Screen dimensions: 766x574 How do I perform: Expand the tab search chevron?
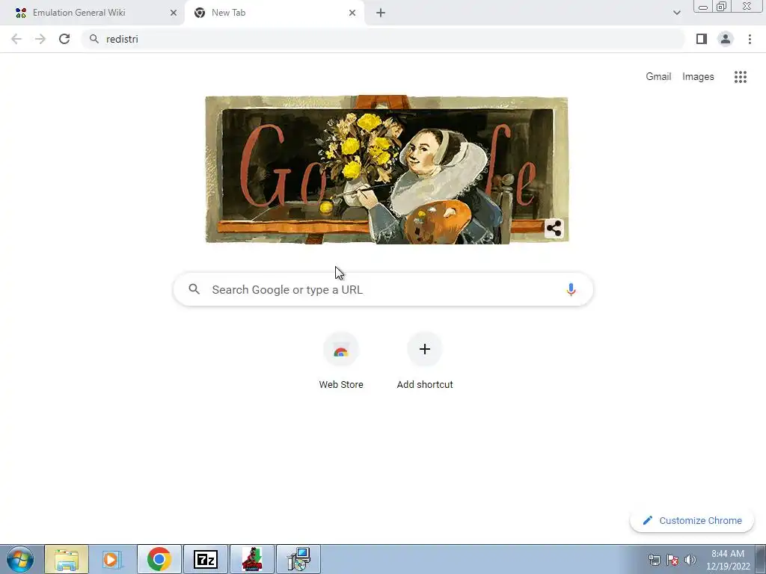pyautogui.click(x=676, y=13)
